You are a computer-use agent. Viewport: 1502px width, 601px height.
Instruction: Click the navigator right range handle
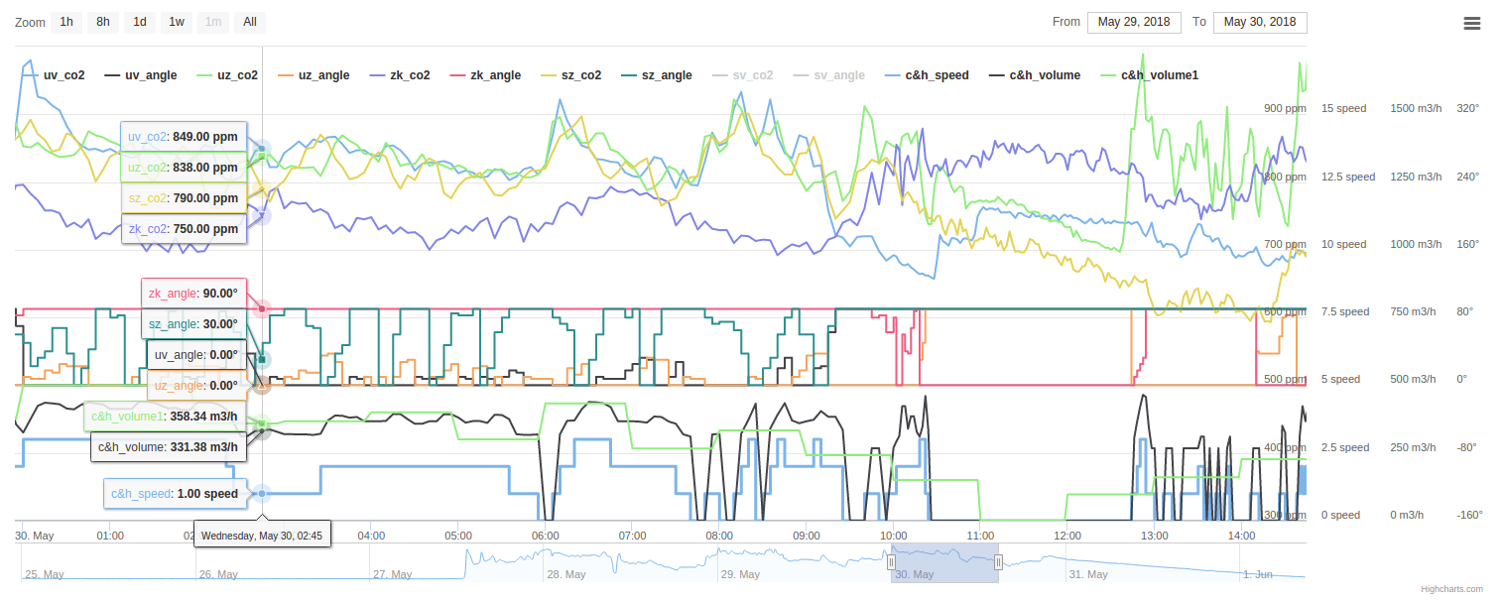tap(998, 562)
